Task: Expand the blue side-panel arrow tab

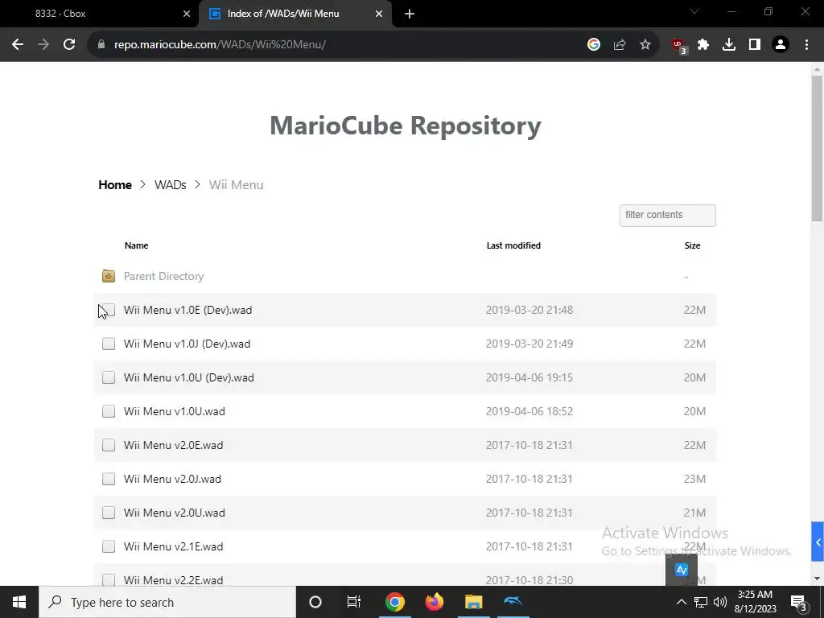Action: (818, 542)
